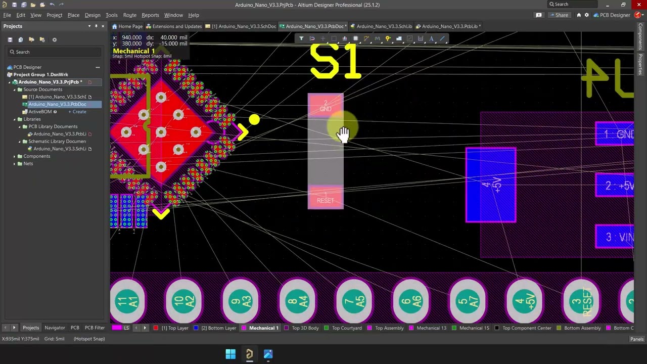Expand the Nets folder
The height and width of the screenshot is (364, 647).
15,164
